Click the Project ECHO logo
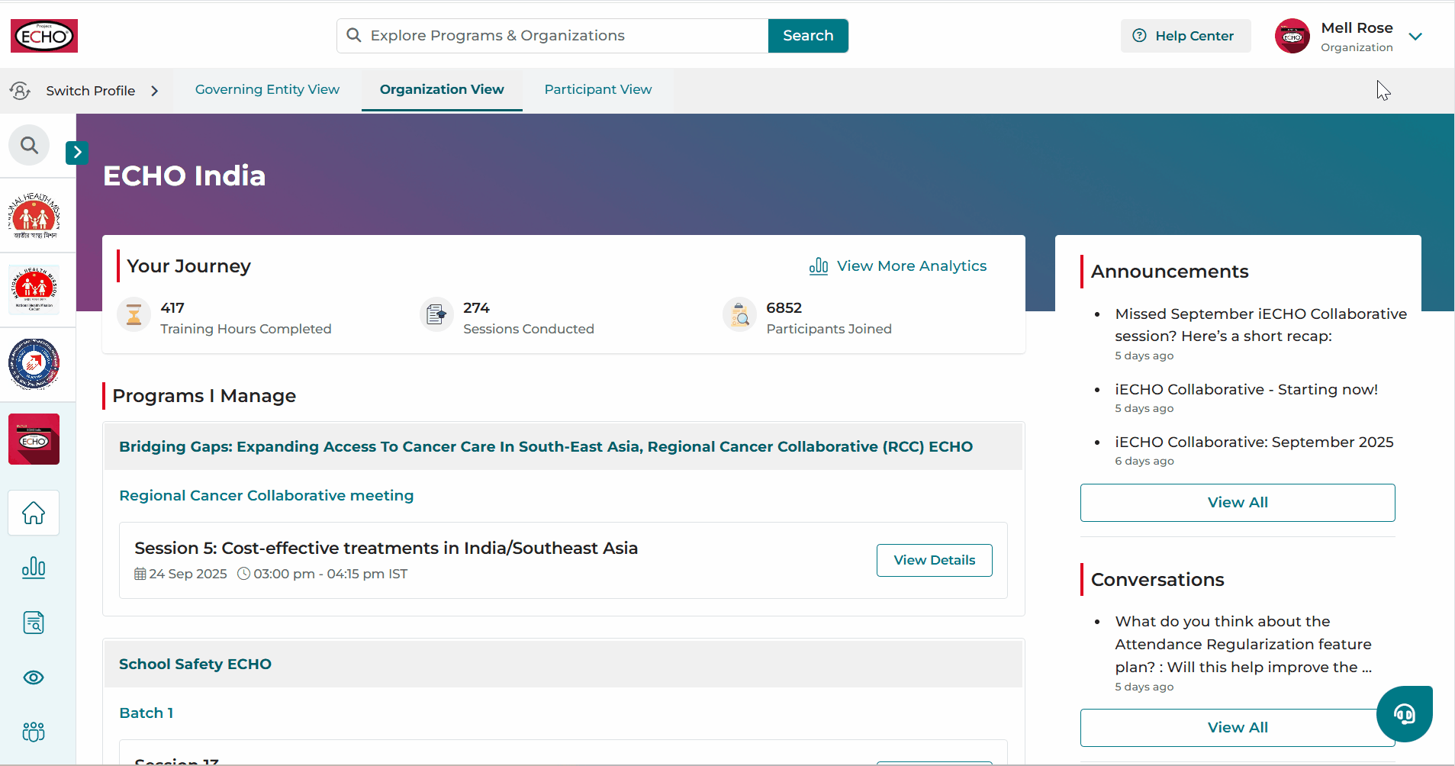Image resolution: width=1455 pixels, height=766 pixels. (44, 36)
